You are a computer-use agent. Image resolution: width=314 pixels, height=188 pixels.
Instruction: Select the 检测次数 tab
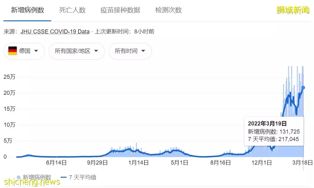(x=168, y=10)
